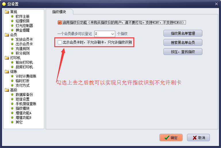Click the 常规 folder icon

pyautogui.click(x=7, y=12)
